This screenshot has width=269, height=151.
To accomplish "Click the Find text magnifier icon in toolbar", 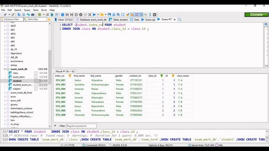I will point(119,15).
